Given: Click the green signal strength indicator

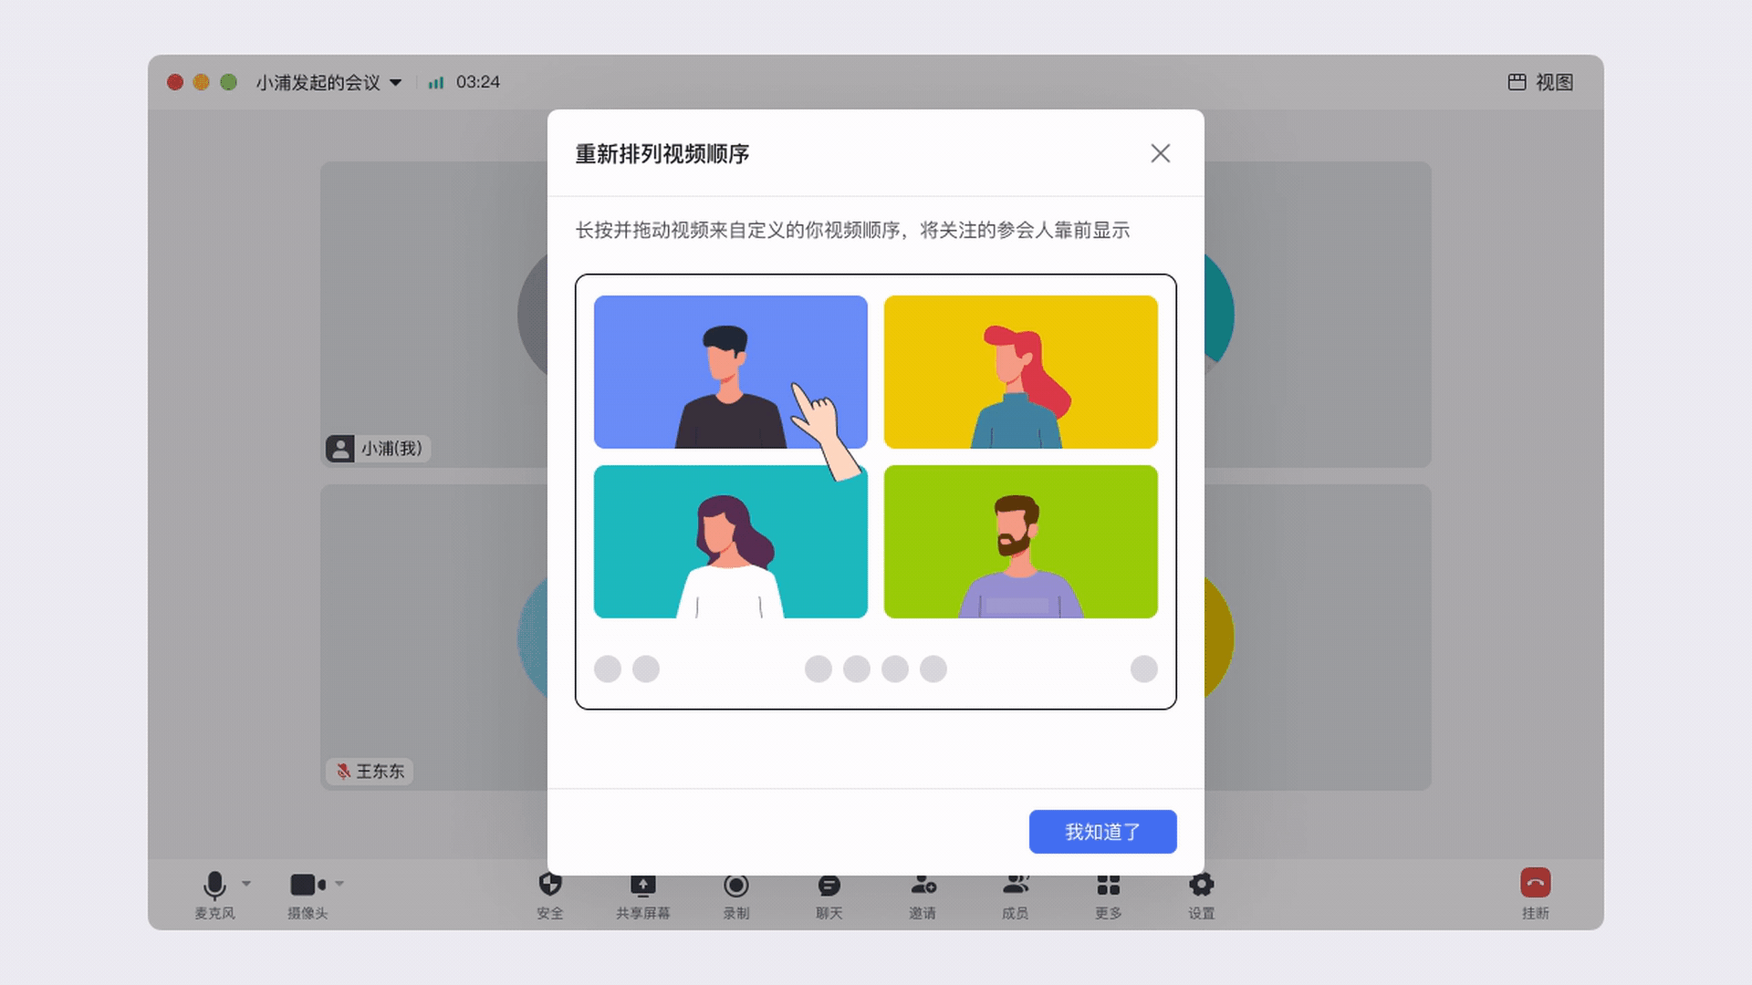Looking at the screenshot, I should [436, 82].
